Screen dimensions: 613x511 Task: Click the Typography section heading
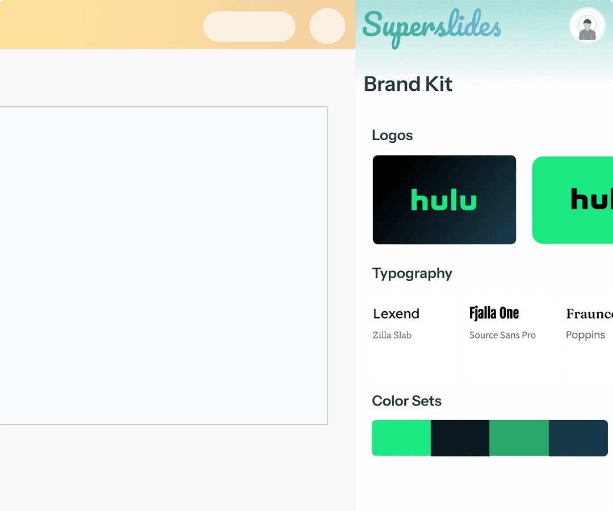(412, 273)
